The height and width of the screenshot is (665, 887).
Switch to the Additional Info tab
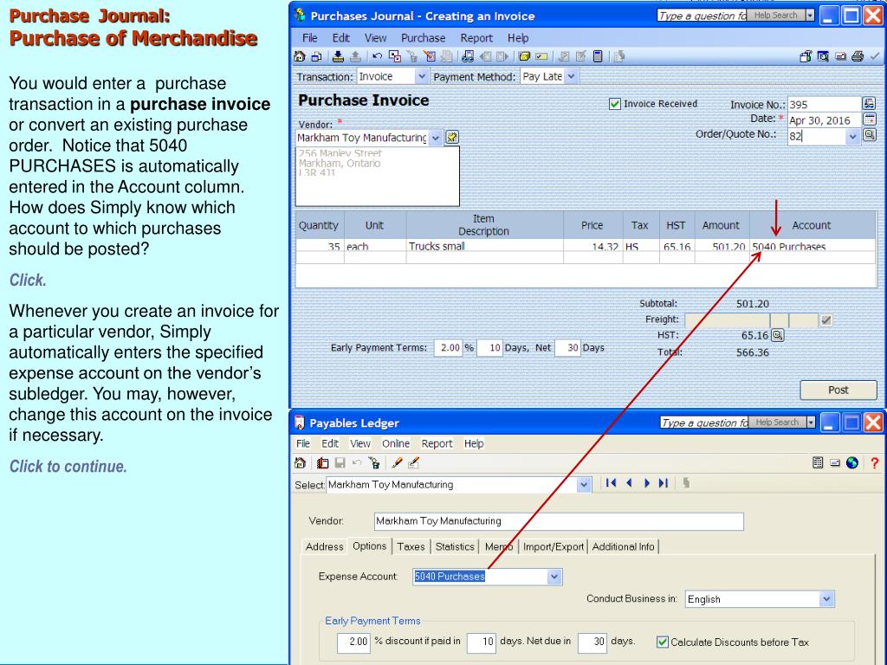click(623, 547)
